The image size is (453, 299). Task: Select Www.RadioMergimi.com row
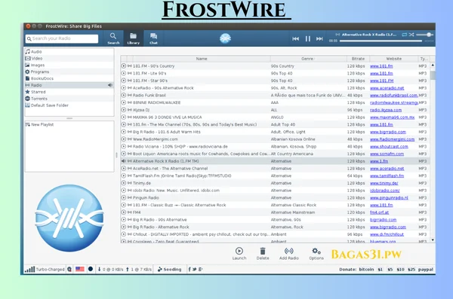coord(275,139)
